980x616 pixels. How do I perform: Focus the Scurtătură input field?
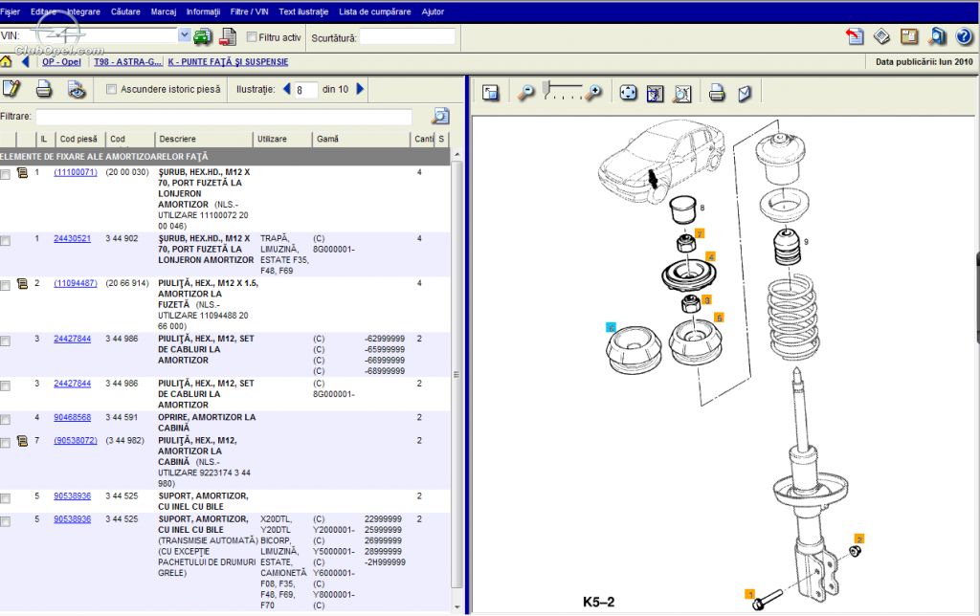tap(408, 37)
